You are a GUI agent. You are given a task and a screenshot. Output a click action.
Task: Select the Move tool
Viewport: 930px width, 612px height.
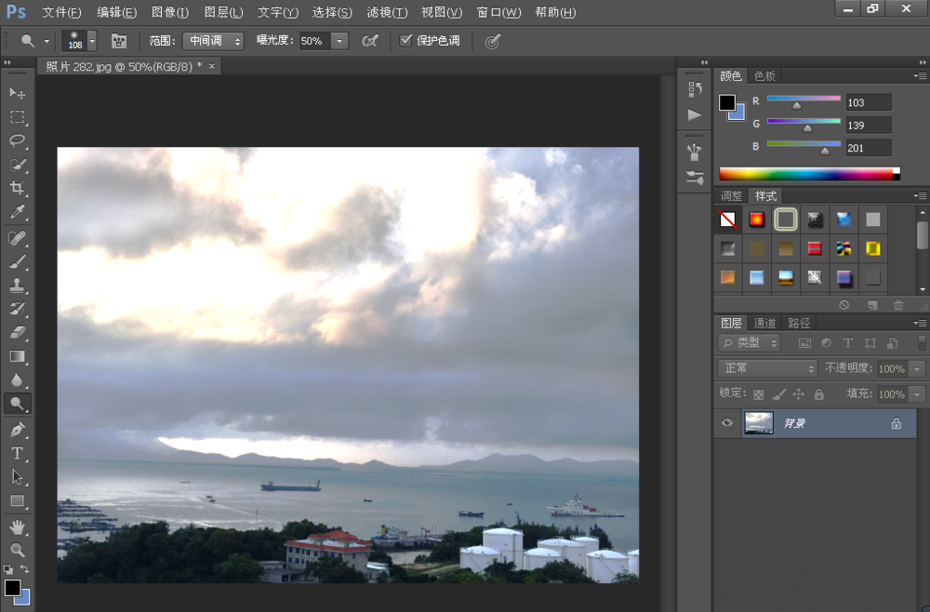tap(17, 93)
